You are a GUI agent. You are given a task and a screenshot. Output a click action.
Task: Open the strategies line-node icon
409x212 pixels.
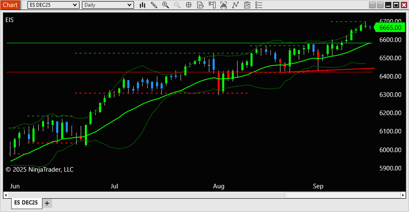point(235,5)
